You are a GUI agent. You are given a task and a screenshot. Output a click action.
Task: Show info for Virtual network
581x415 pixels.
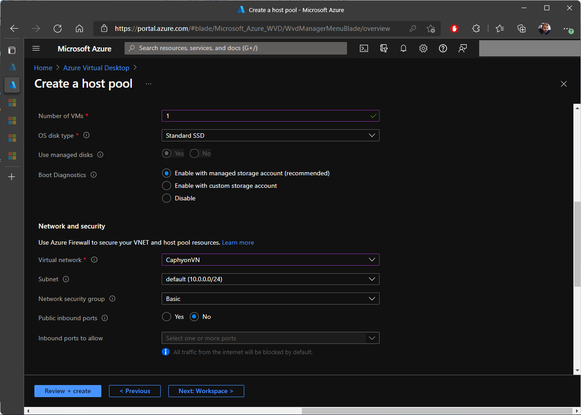(x=94, y=260)
